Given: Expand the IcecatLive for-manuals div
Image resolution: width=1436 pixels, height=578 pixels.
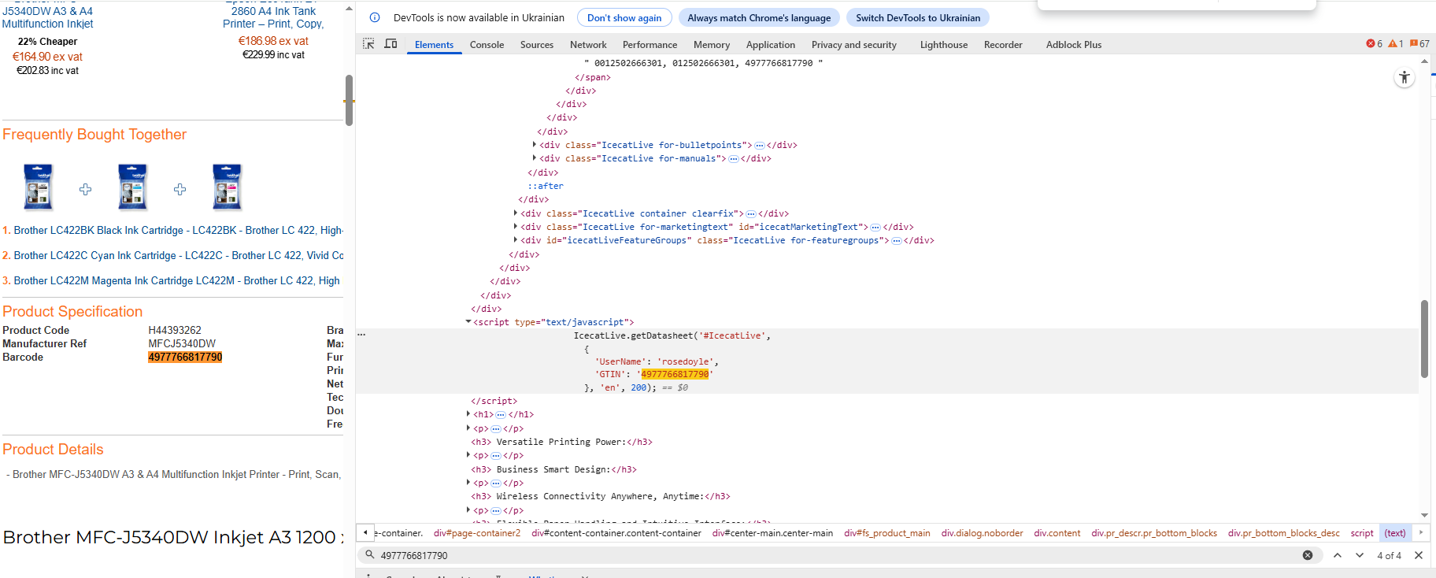Looking at the screenshot, I should 535,158.
